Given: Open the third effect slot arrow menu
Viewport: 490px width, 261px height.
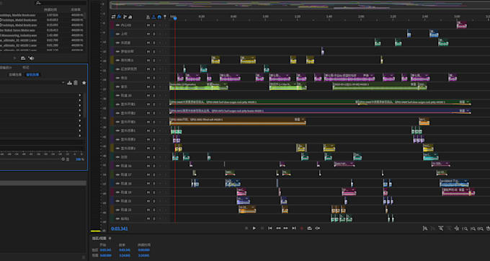Looking at the screenshot, I should [x=80, y=105].
